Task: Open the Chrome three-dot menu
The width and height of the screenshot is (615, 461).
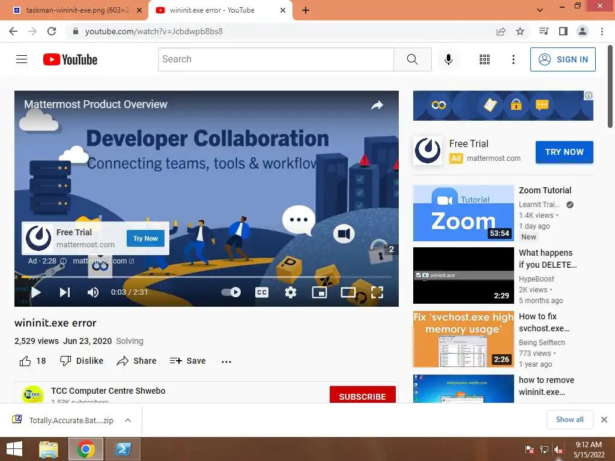Action: tap(602, 31)
